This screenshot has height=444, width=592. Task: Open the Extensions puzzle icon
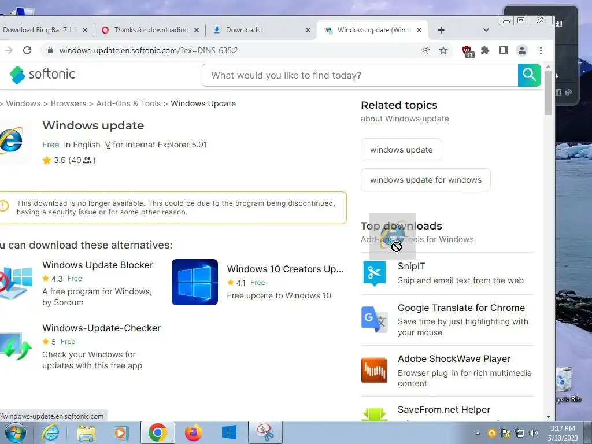(x=485, y=50)
